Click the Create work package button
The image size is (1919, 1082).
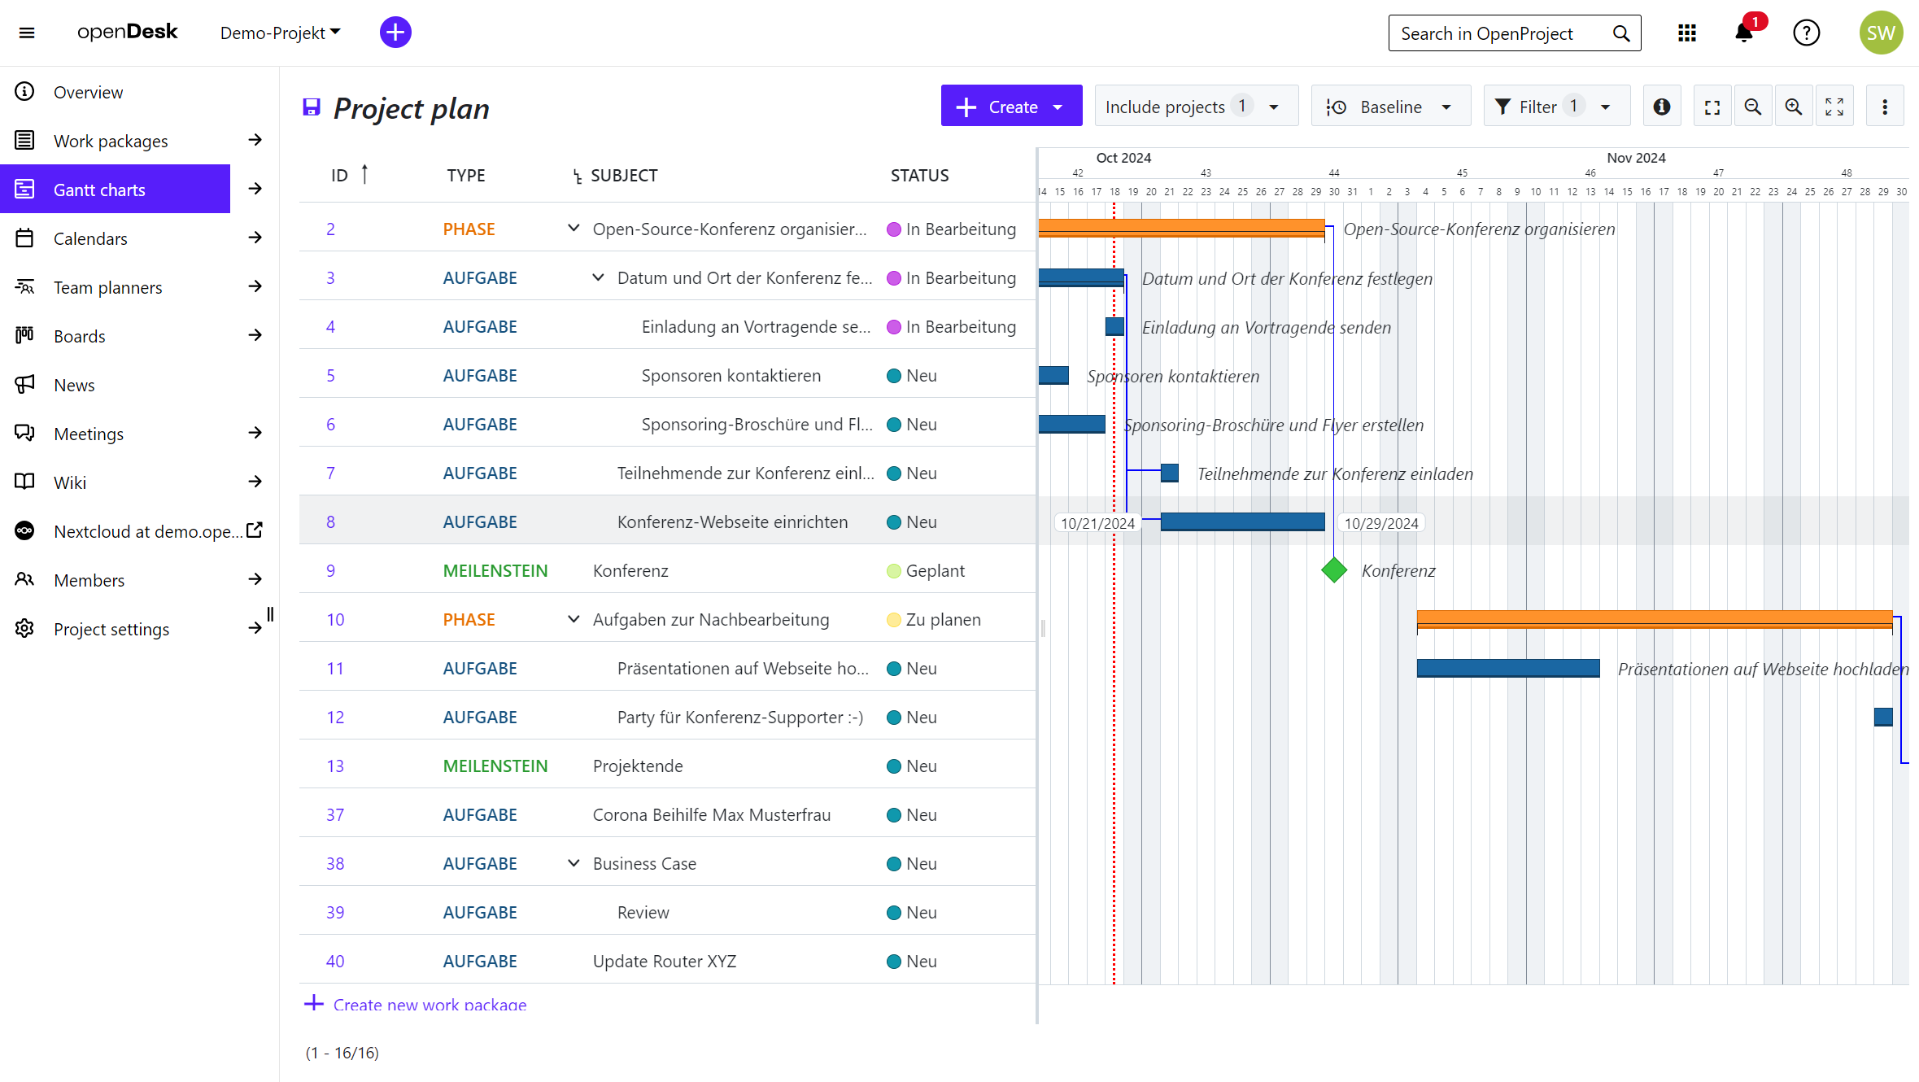[x=1011, y=107]
